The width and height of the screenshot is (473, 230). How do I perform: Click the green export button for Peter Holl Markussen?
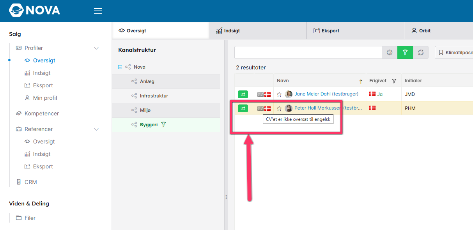pyautogui.click(x=243, y=108)
